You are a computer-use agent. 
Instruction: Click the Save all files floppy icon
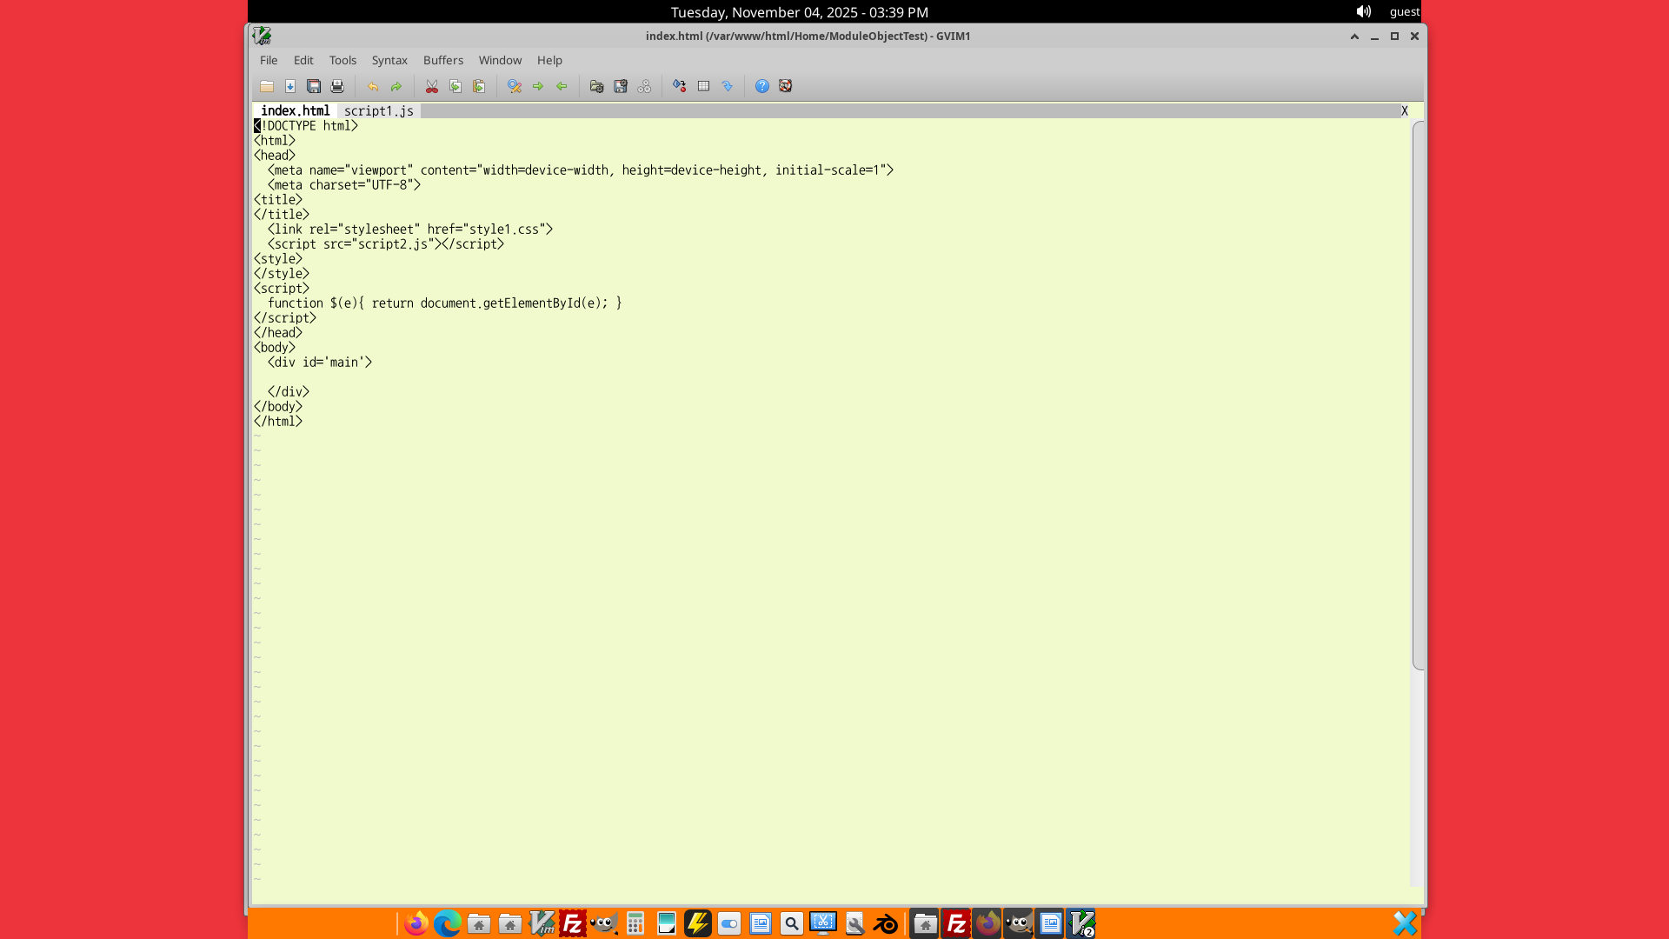pyautogui.click(x=314, y=86)
